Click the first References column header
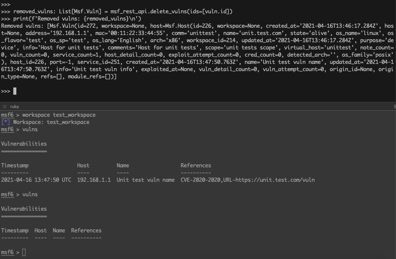Image resolution: width=396 pixels, height=259 pixels. (x=196, y=165)
